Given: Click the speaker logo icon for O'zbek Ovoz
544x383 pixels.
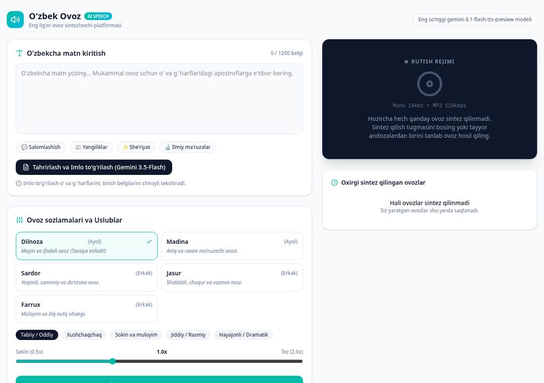Looking at the screenshot, I should click(15, 19).
